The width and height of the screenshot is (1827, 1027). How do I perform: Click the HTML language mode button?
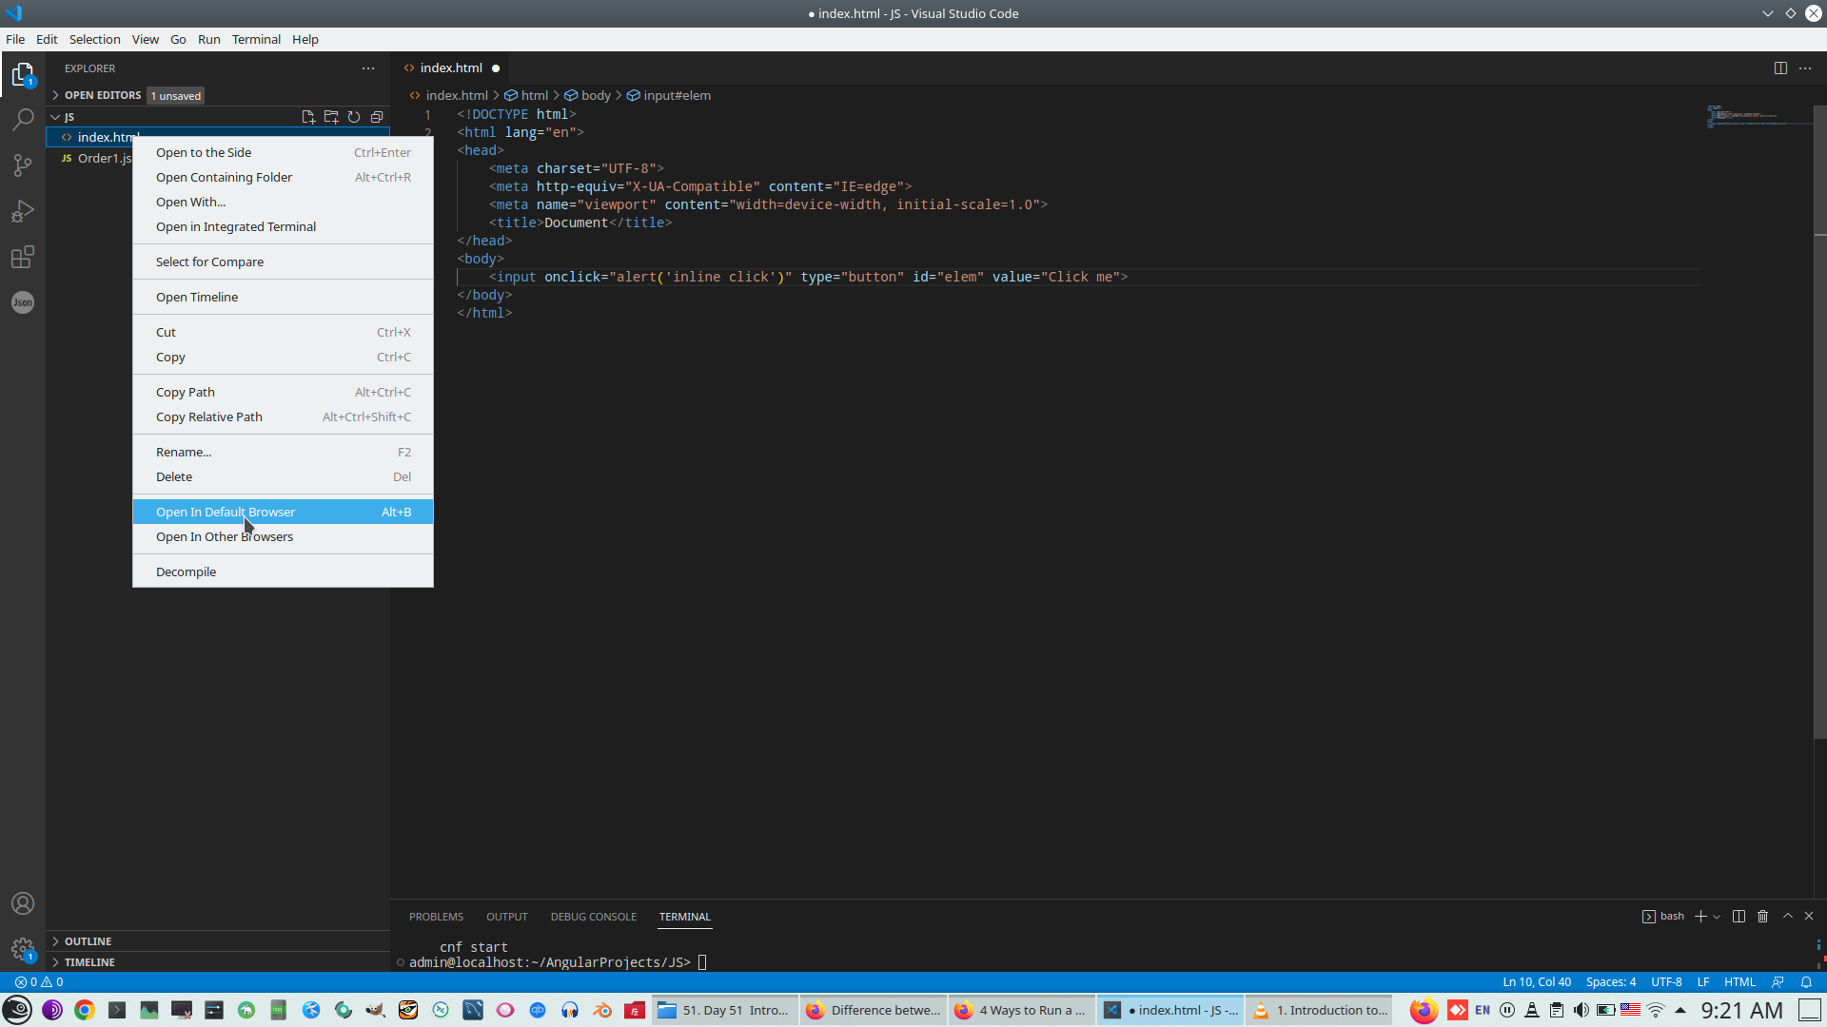1739,982
